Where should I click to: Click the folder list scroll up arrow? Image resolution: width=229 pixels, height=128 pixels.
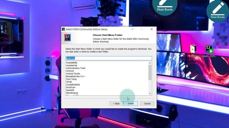(x=150, y=63)
